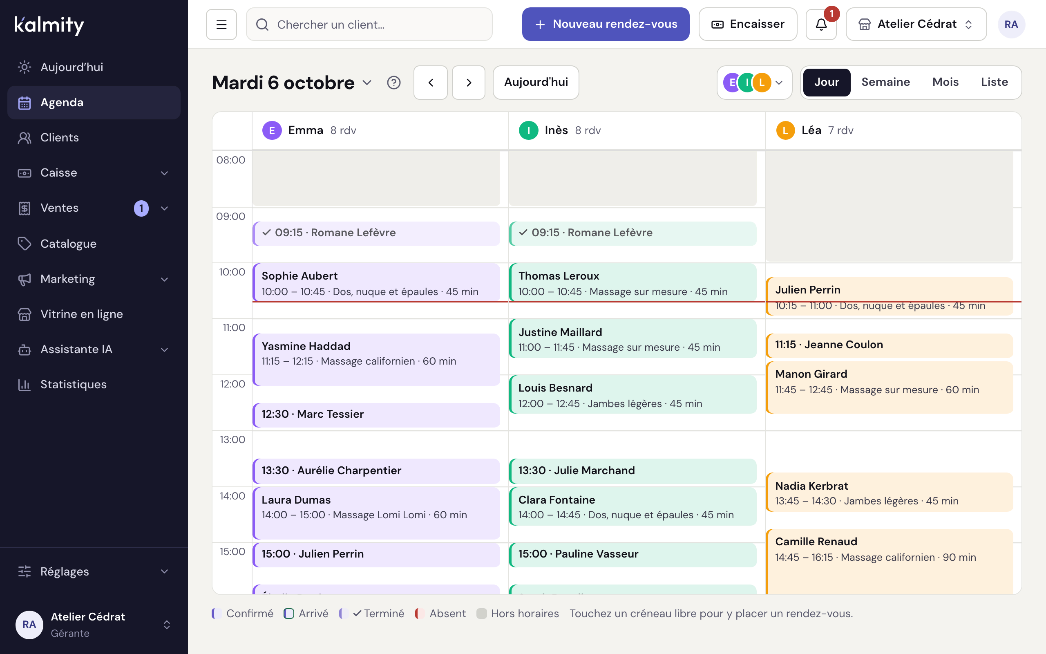The height and width of the screenshot is (654, 1046).
Task: Open Sophie Aubert 10:00 appointment
Action: [376, 282]
